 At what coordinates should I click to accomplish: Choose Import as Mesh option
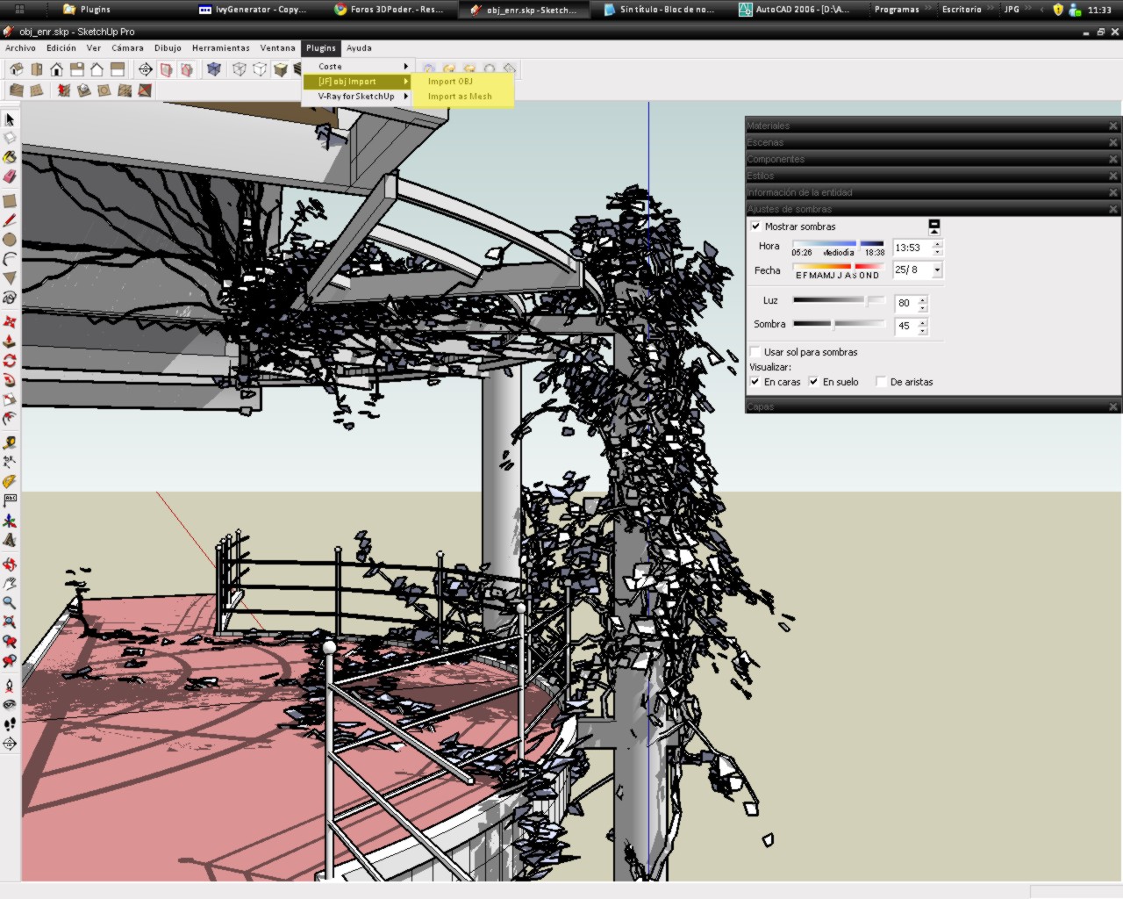460,97
